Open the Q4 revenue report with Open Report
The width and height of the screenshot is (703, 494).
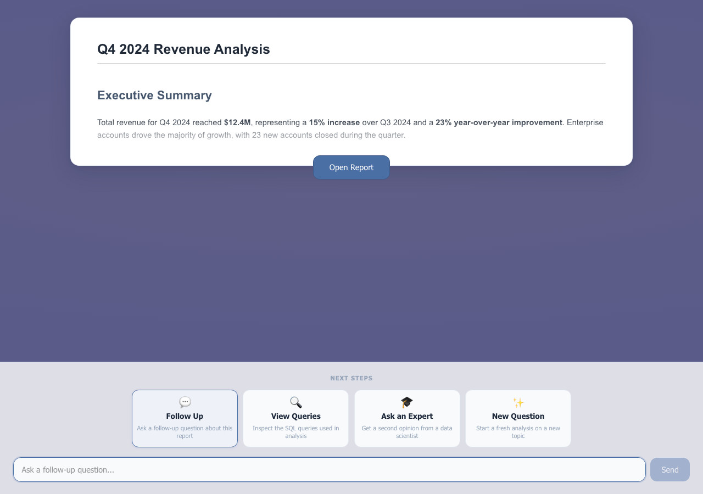351,167
